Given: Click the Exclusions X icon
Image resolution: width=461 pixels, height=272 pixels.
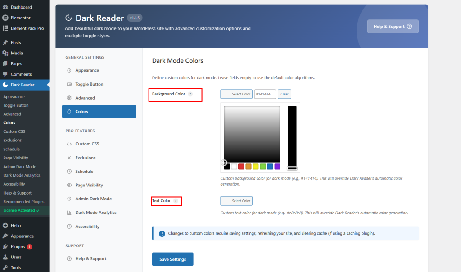Looking at the screenshot, I should pos(69,158).
